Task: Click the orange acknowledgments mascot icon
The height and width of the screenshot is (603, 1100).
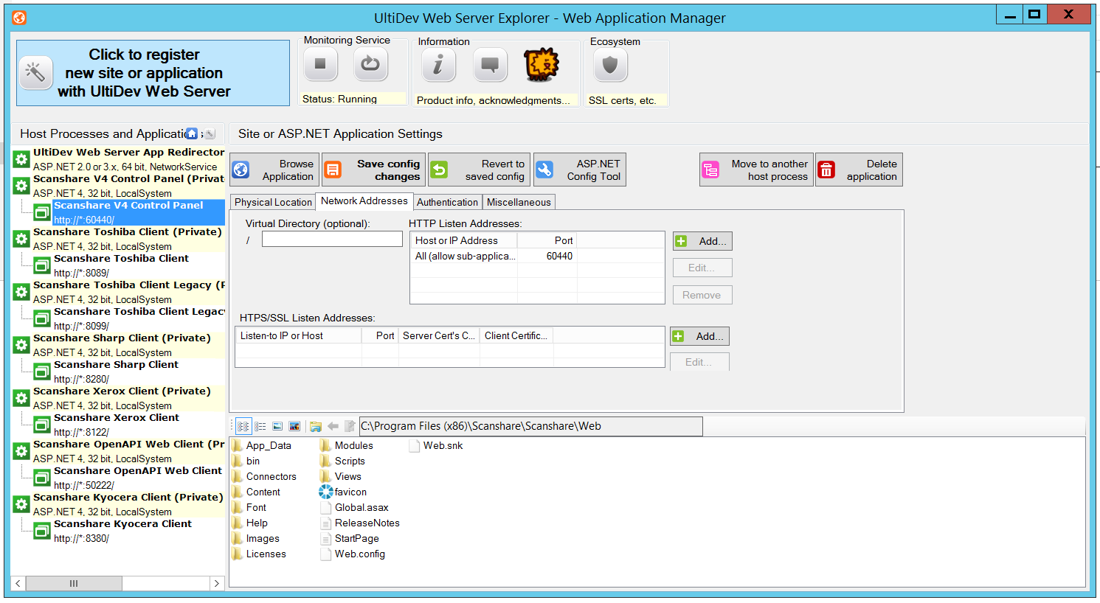Action: 542,65
